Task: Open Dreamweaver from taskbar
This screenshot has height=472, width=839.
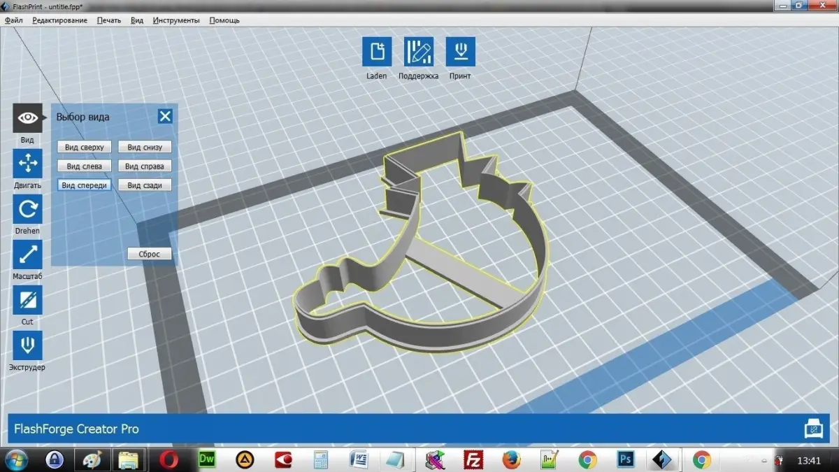Action: 207,459
